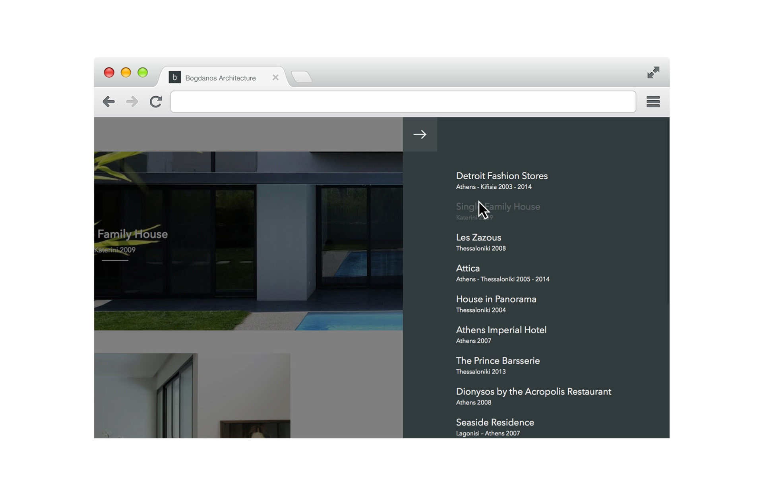Image resolution: width=763 pixels, height=495 pixels.
Task: Open The Prince Barsserie project
Action: click(x=498, y=361)
